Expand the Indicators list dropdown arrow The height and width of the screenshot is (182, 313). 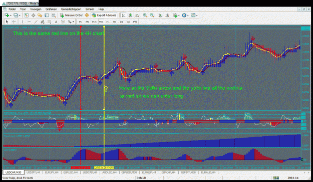click(x=179, y=15)
